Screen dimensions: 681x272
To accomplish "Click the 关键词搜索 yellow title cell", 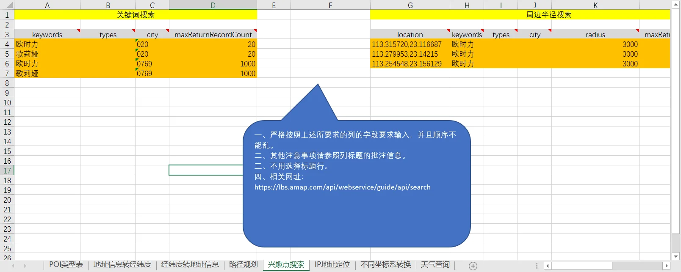I will (x=136, y=15).
